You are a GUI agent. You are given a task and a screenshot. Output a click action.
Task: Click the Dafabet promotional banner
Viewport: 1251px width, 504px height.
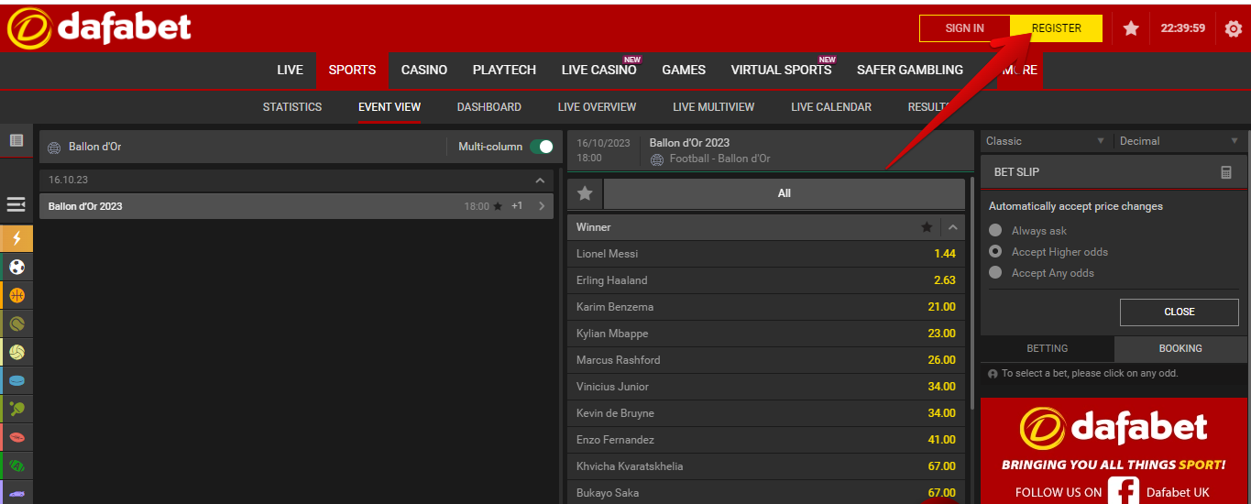[1114, 451]
